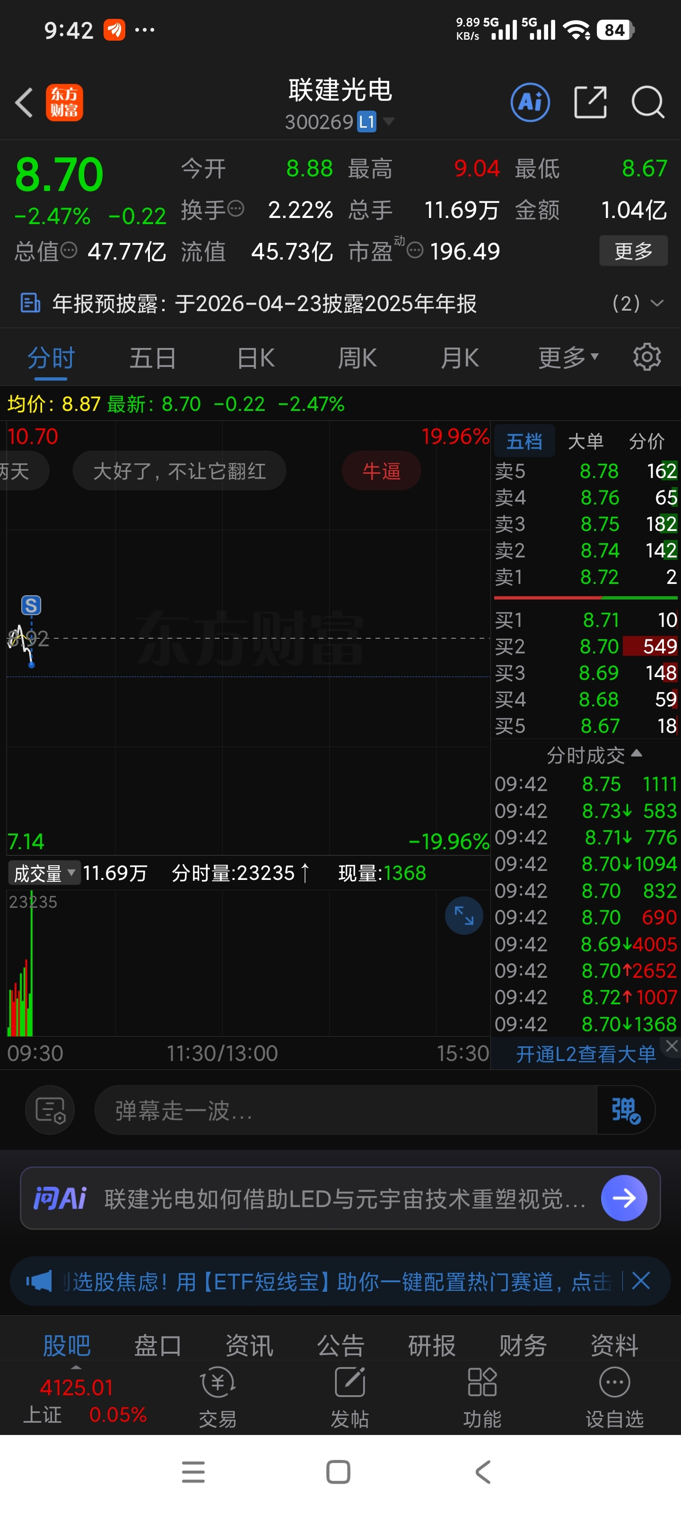Image resolution: width=681 pixels, height=1513 pixels.
Task: Open the L1 quote level dropdown
Action: 376,122
